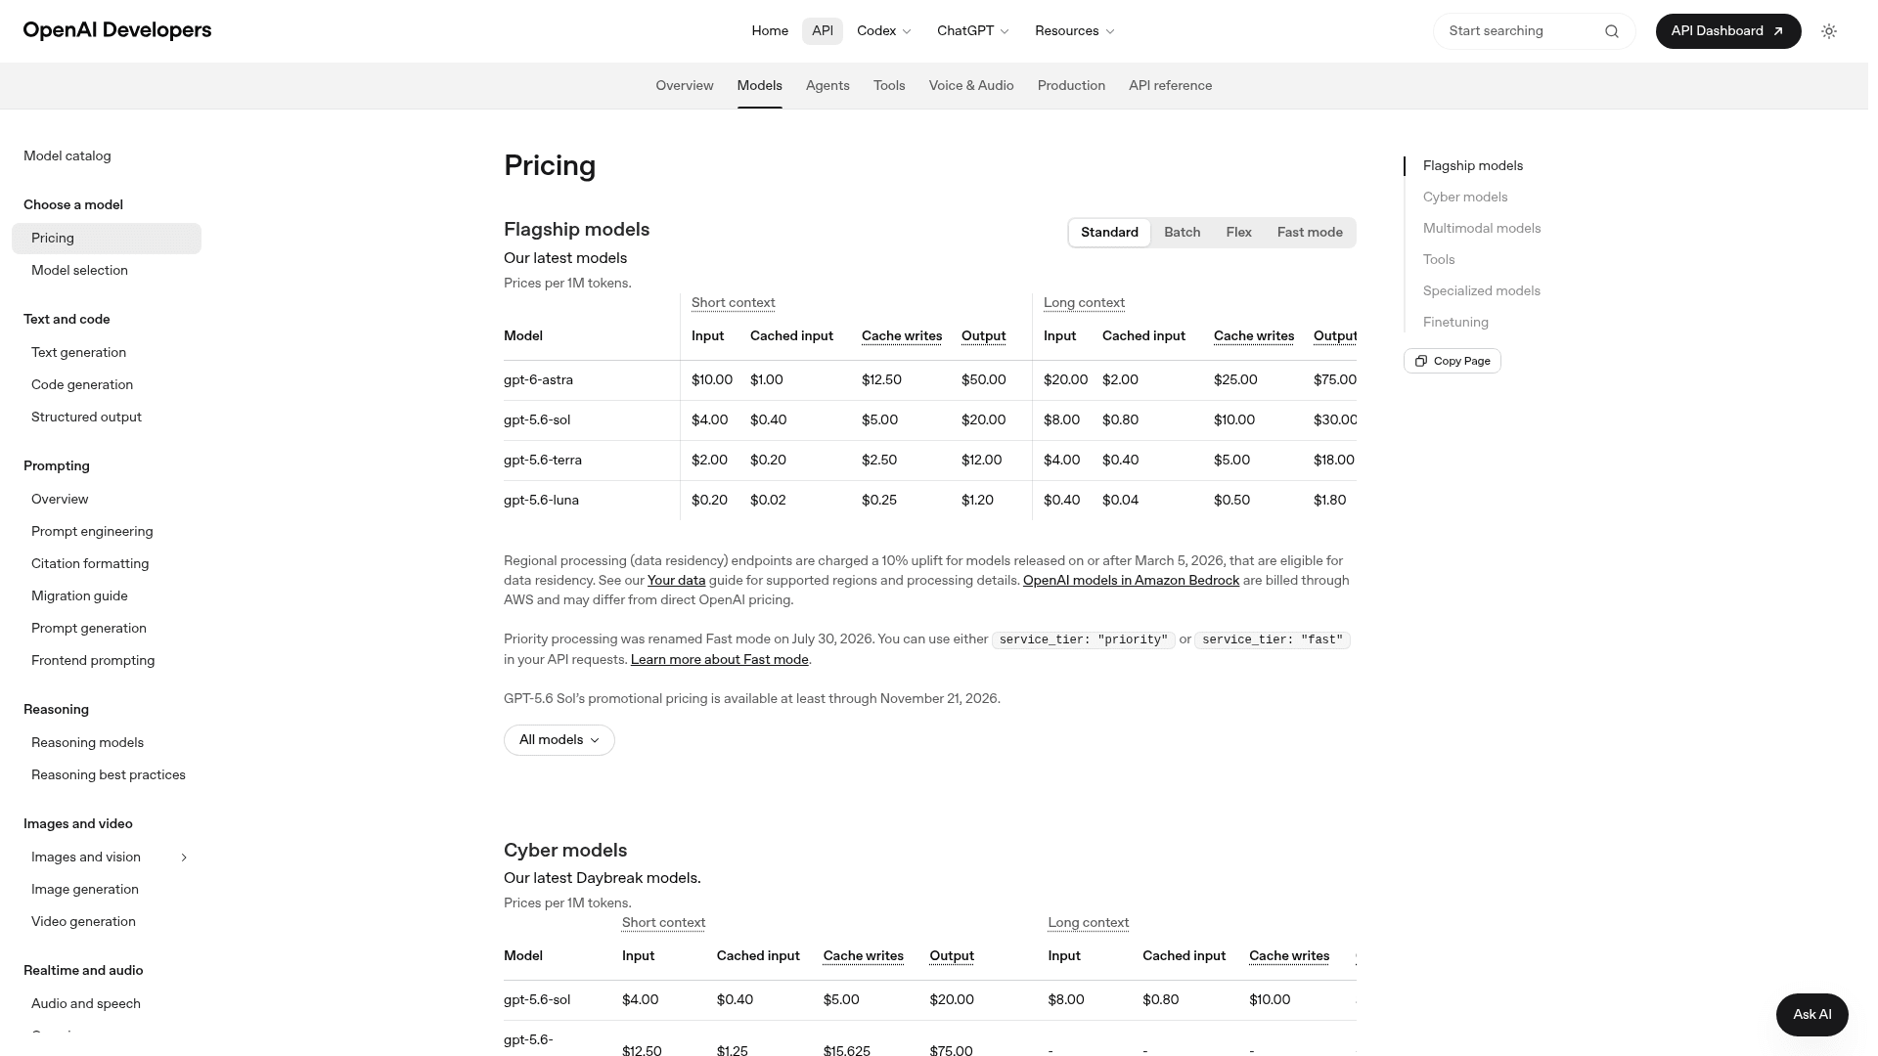Image resolution: width=1878 pixels, height=1056 pixels.
Task: Click the $50.00 output price for gpt-6-astra
Action: pyautogui.click(x=984, y=380)
